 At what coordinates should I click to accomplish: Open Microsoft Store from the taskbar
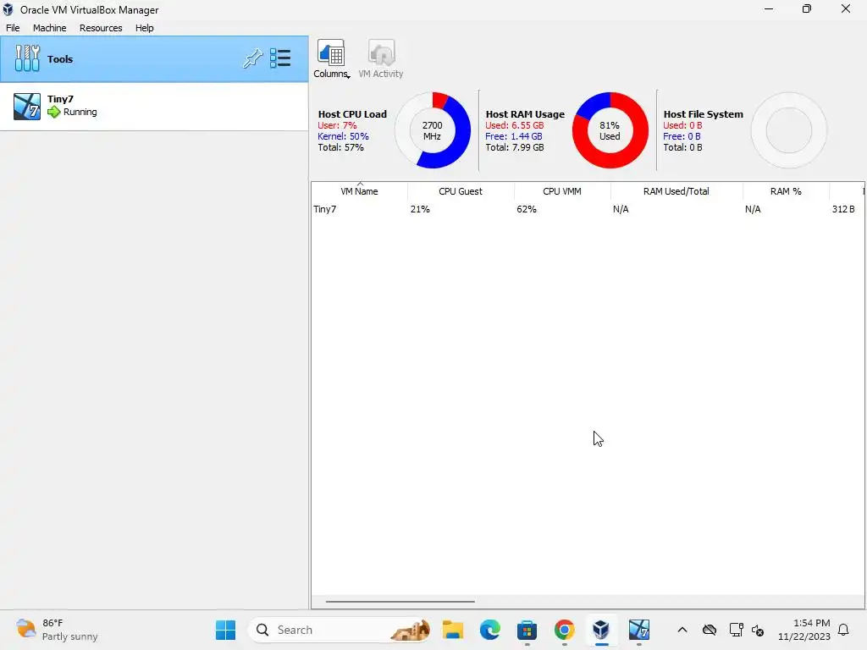pyautogui.click(x=527, y=630)
